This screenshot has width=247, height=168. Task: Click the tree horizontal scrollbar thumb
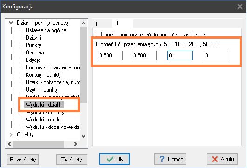(x=39, y=144)
